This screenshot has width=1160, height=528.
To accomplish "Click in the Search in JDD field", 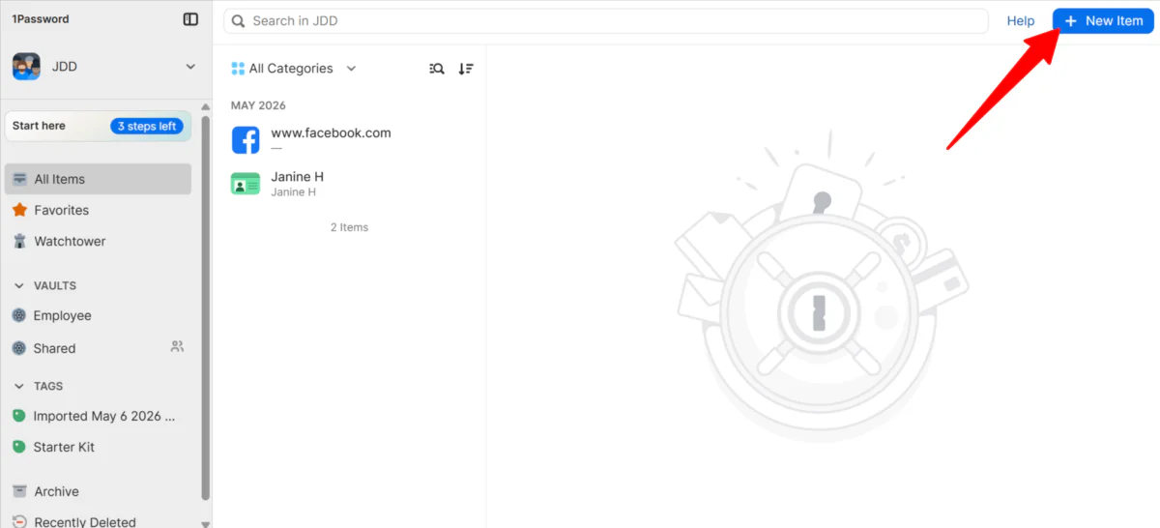I will click(x=606, y=21).
